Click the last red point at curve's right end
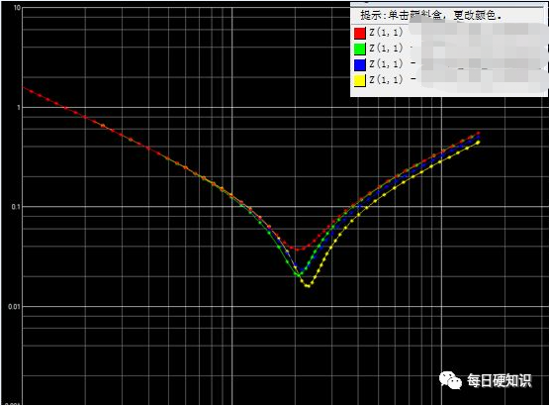Image resolution: width=549 pixels, height=406 pixels. [x=479, y=134]
